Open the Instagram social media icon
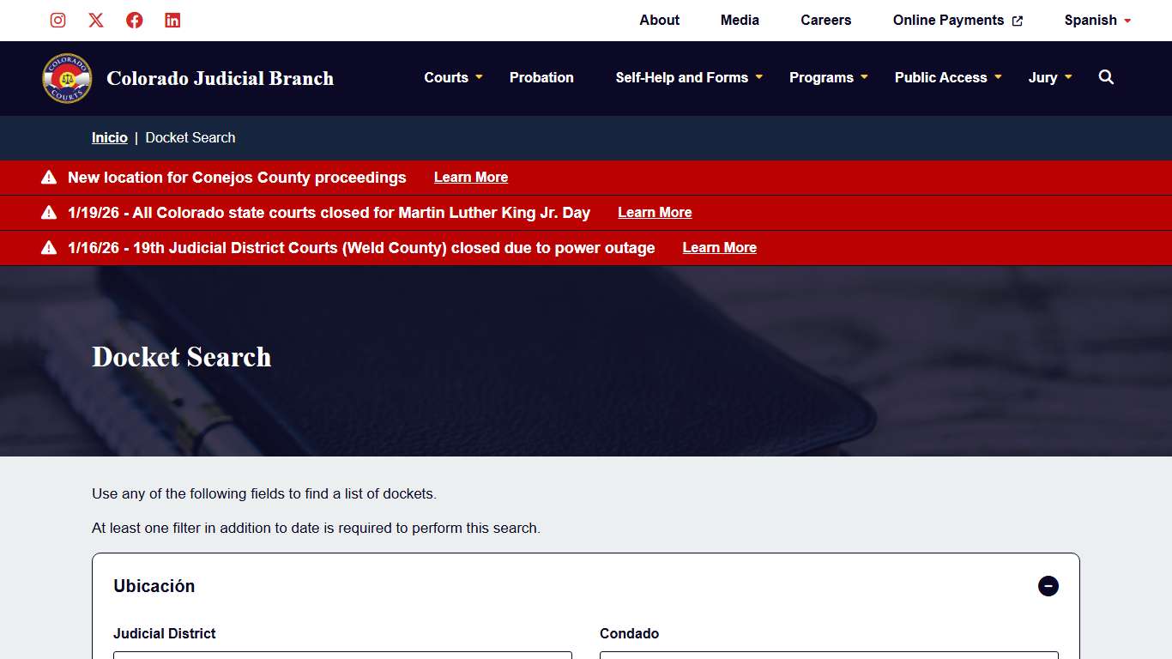 57,21
